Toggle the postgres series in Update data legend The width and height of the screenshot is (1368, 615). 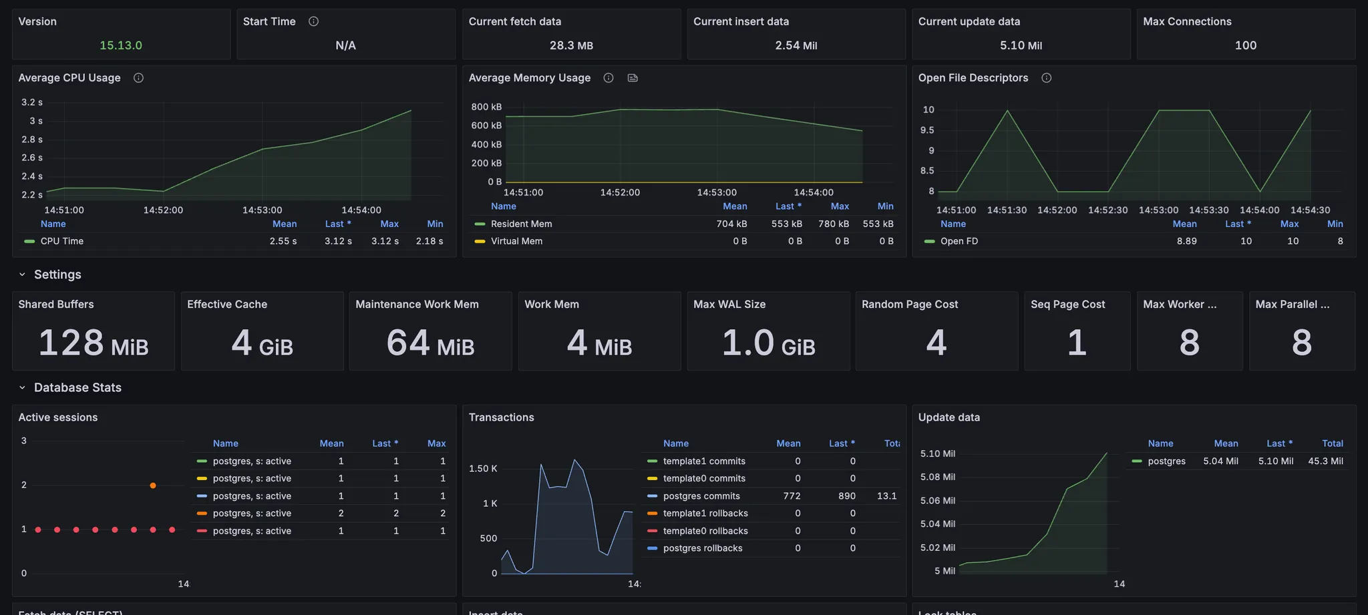(1166, 461)
